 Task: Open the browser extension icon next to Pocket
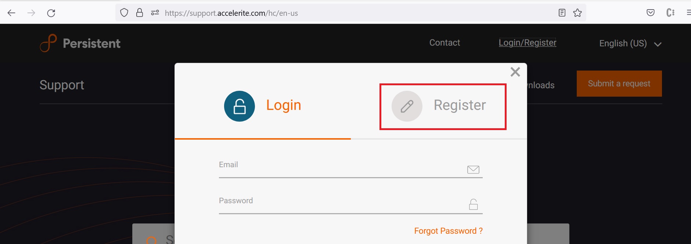point(670,13)
